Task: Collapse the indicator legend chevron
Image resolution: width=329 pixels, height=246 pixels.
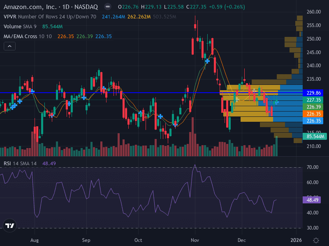Action: pyautogui.click(x=9, y=46)
